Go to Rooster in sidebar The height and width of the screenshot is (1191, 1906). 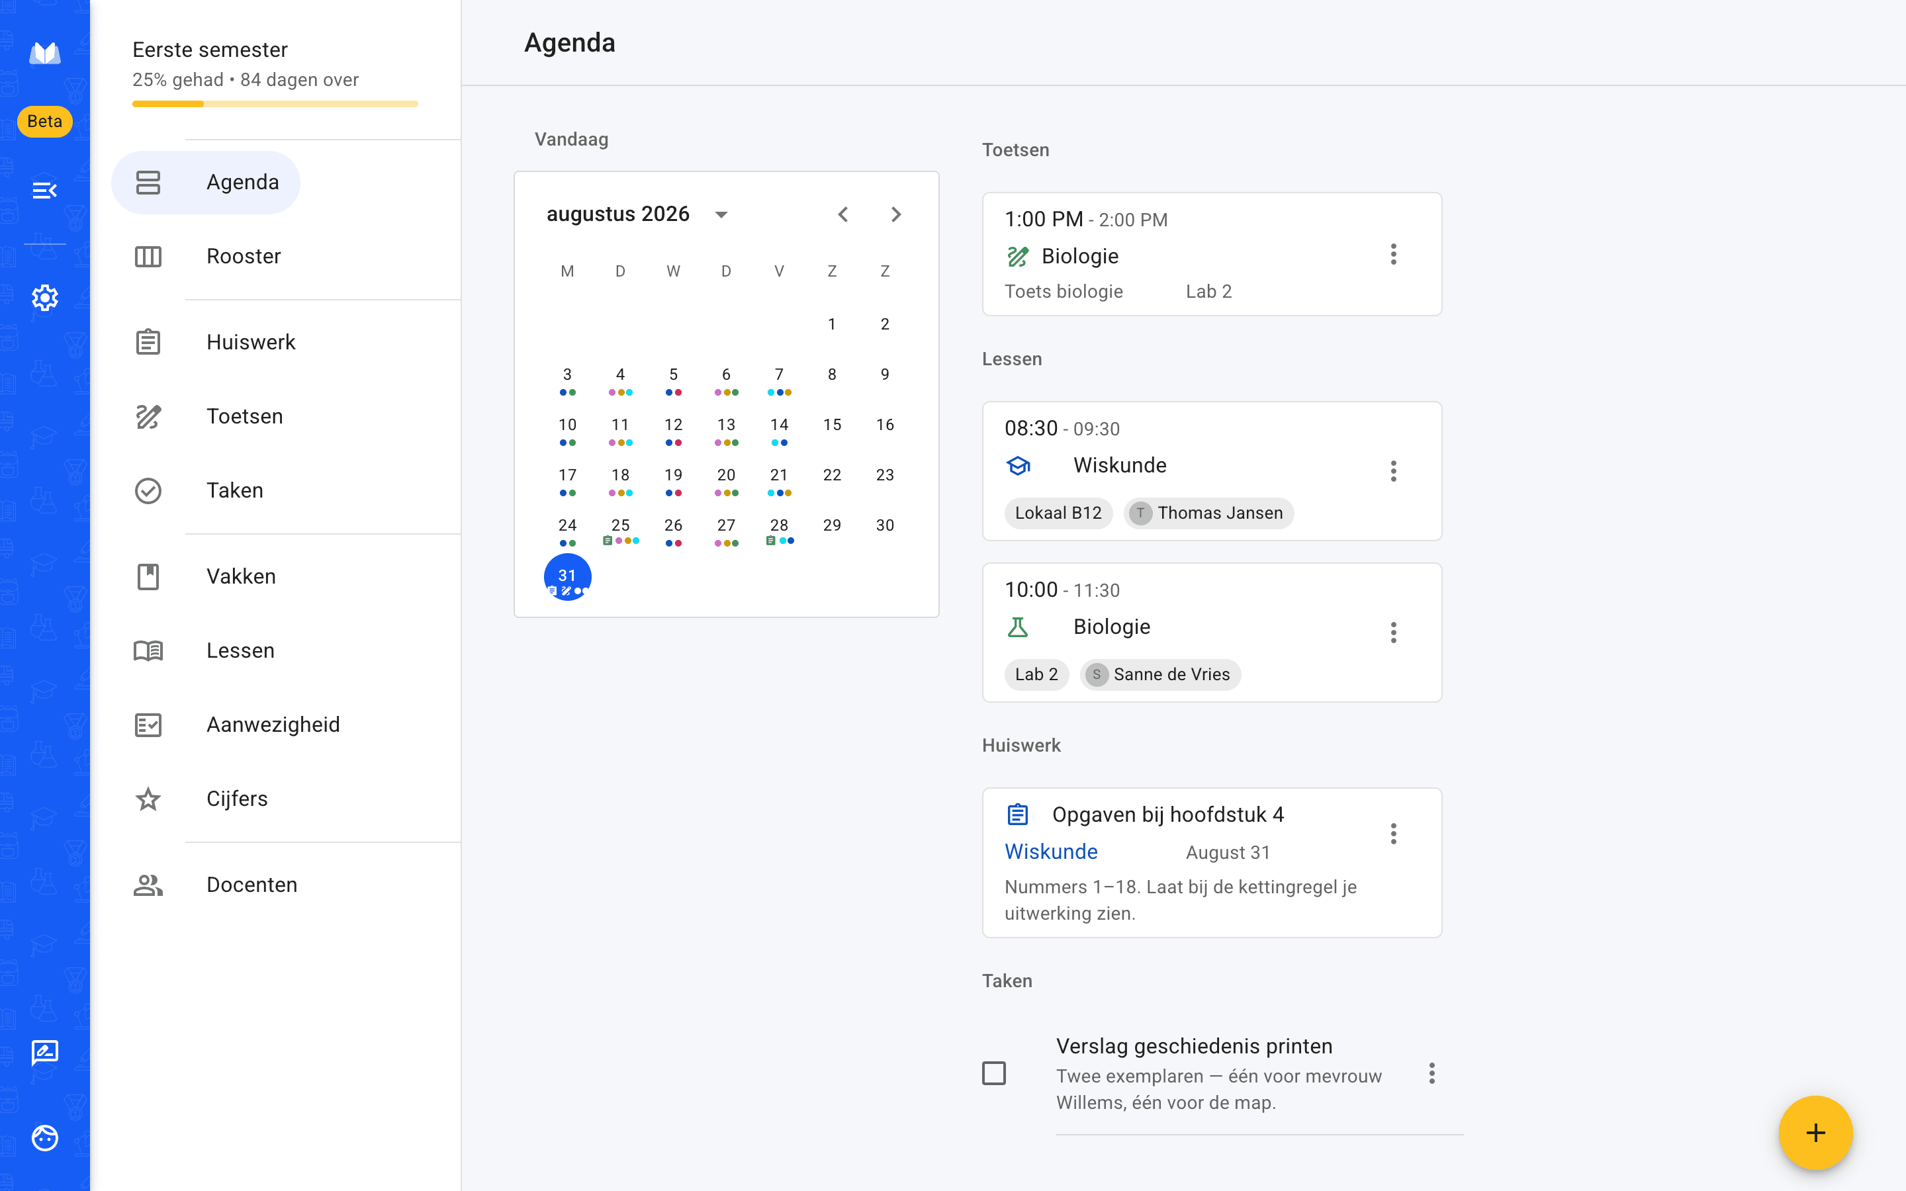click(x=244, y=256)
